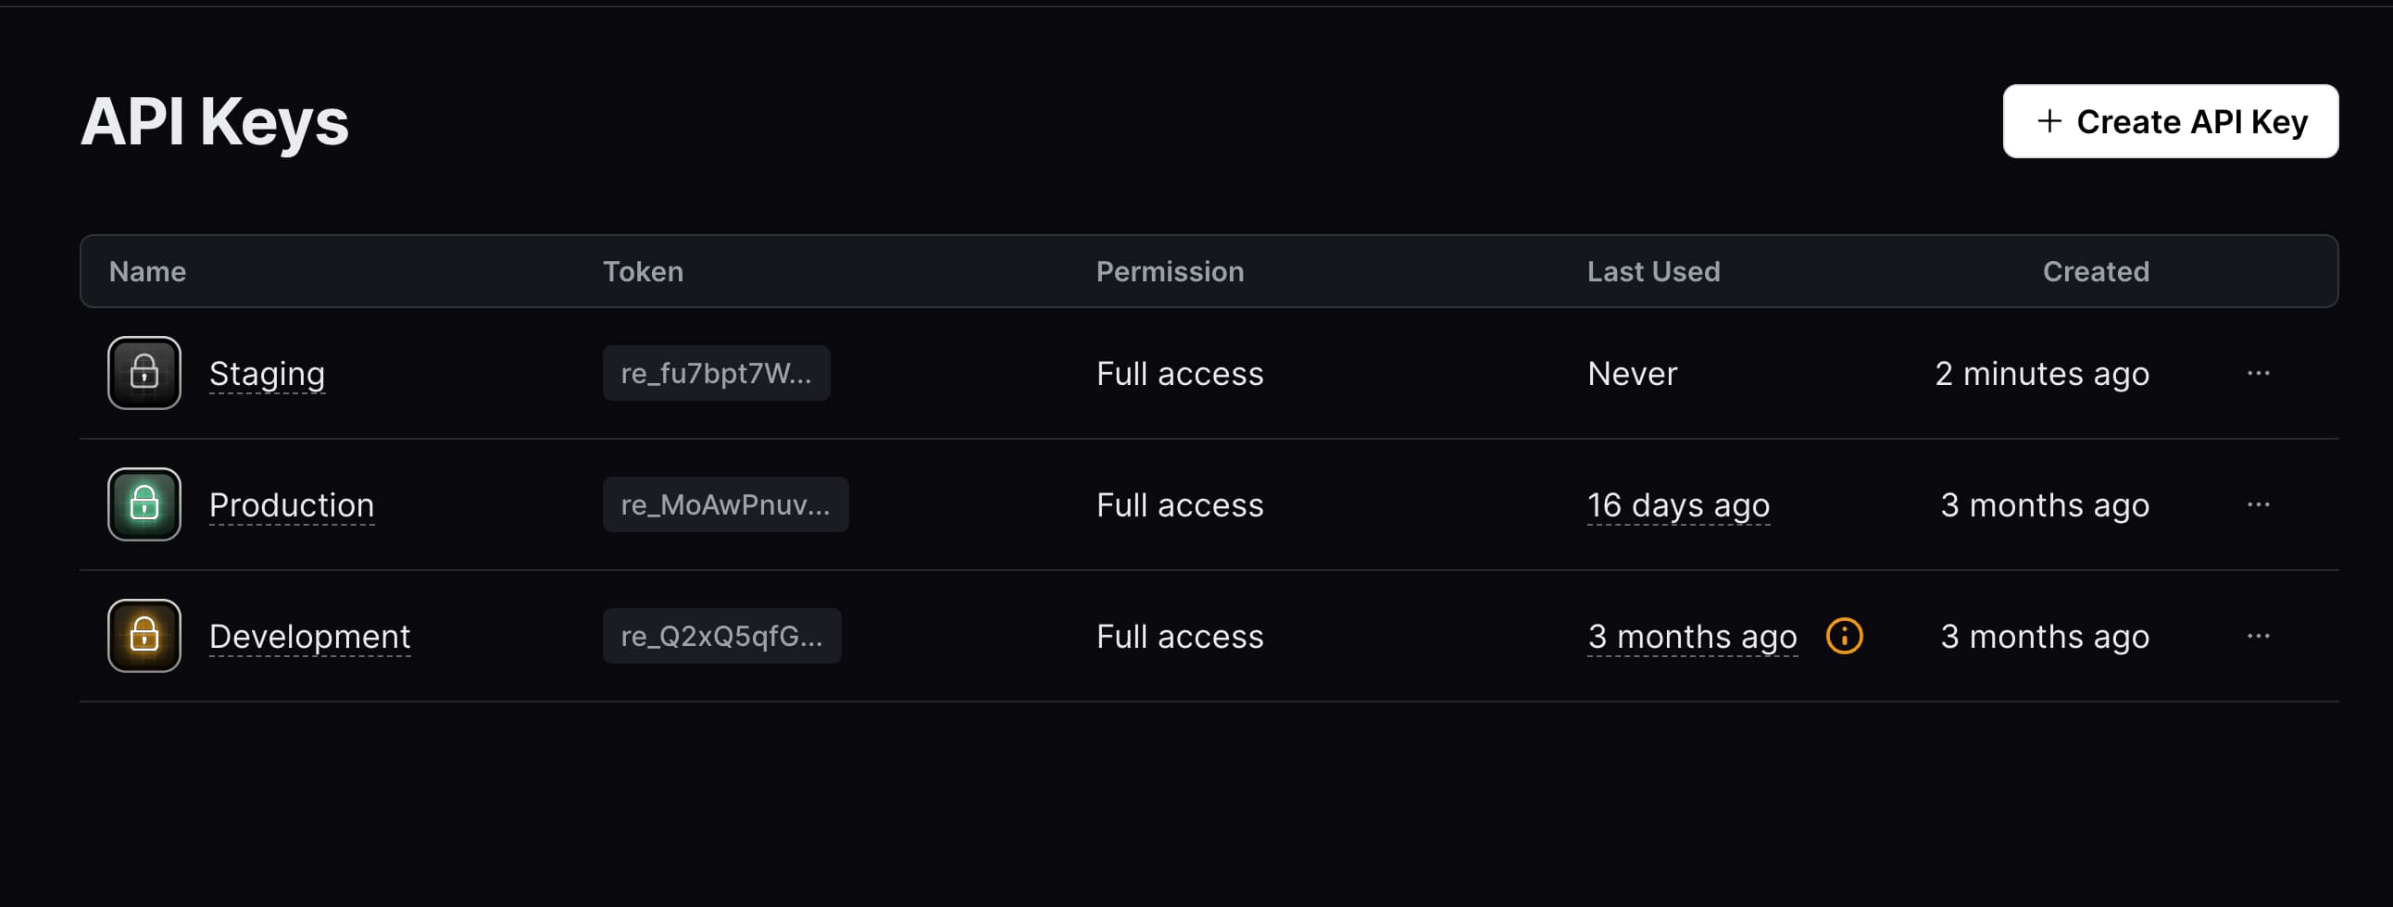This screenshot has height=907, width=2393.
Task: Open the actions menu for Production
Action: coord(2259,504)
